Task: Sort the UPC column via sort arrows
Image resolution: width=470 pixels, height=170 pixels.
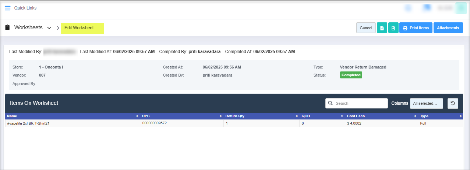Action: [x=221, y=116]
